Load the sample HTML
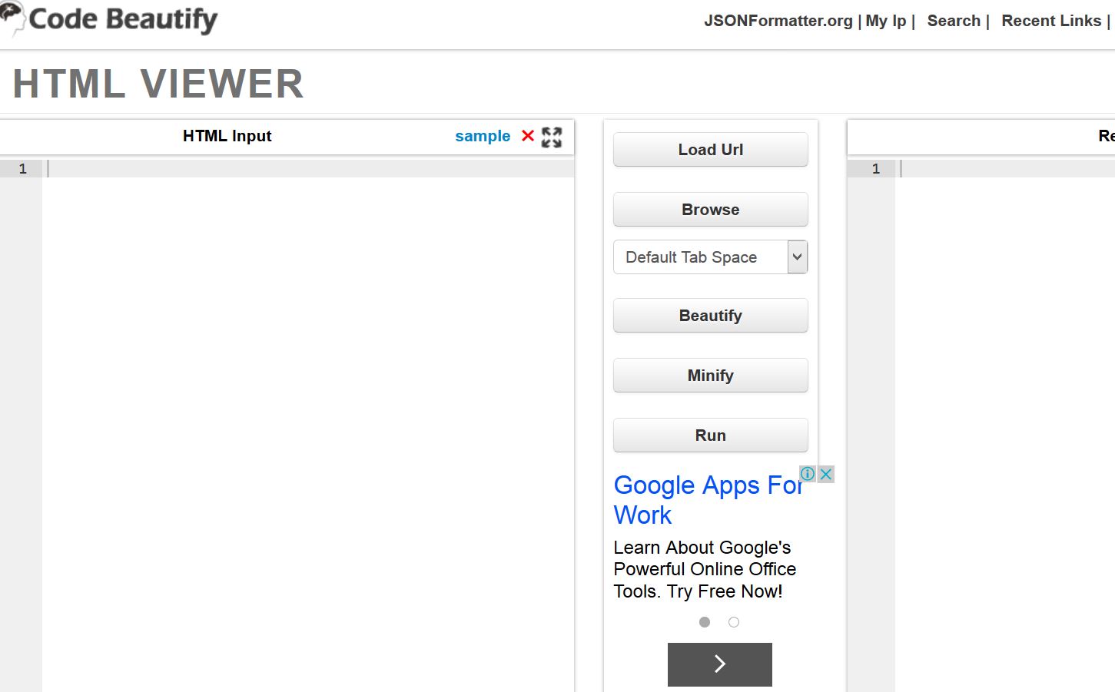 (483, 136)
